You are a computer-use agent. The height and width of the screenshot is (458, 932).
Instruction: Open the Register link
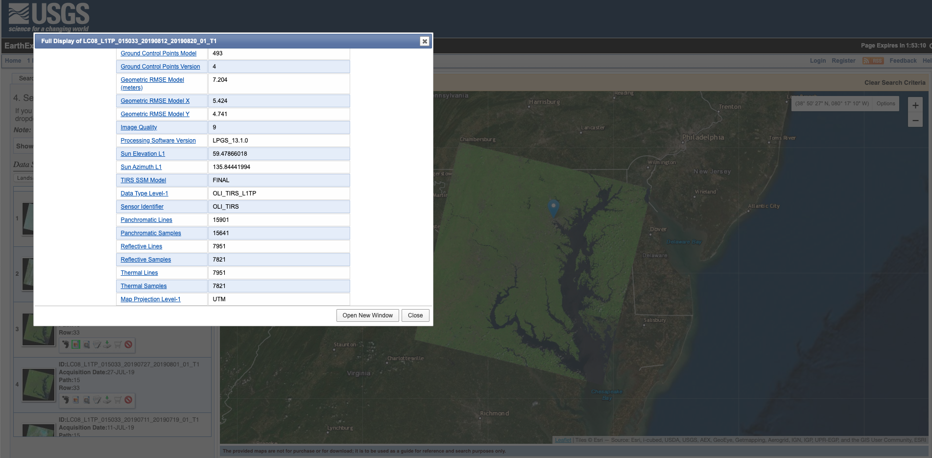pos(843,61)
